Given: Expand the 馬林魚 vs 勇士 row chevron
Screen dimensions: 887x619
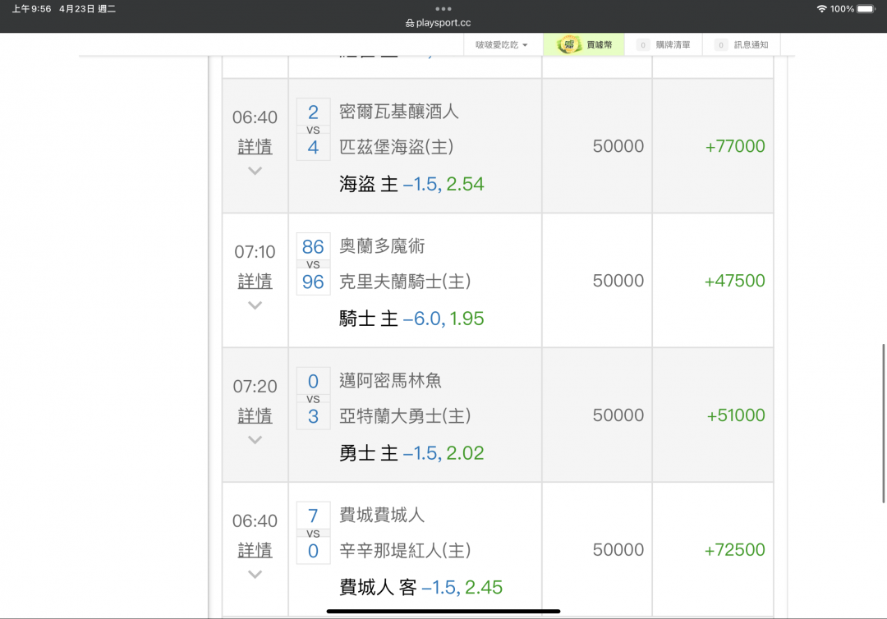Looking at the screenshot, I should point(255,440).
